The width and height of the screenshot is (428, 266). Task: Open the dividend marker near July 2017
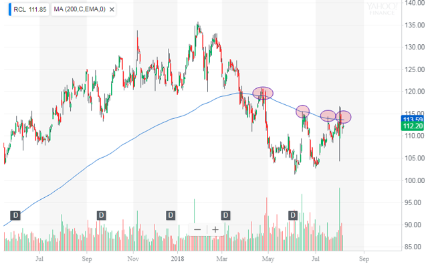tap(15, 215)
